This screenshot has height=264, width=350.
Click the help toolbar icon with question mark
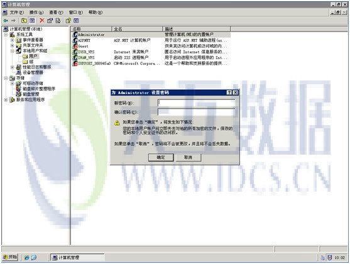[68, 21]
